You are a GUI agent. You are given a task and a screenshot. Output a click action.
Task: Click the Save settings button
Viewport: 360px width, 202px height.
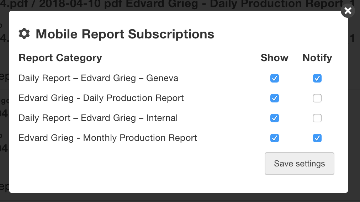point(300,164)
